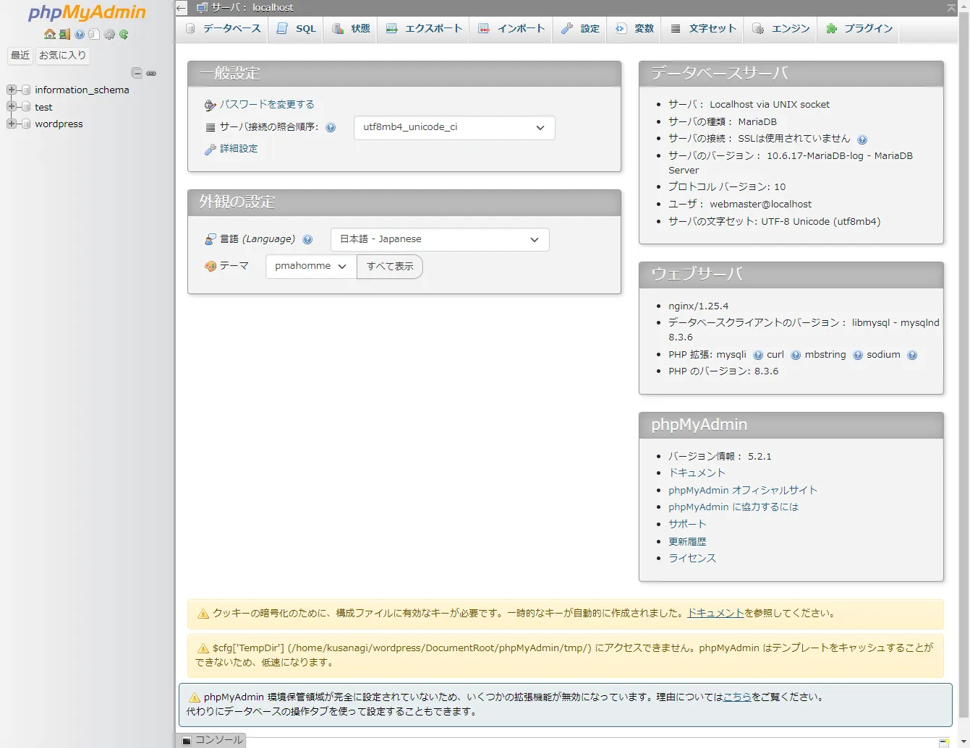This screenshot has width=970, height=748.
Task: Click the link-with-main-panel chain icon
Action: 151,73
